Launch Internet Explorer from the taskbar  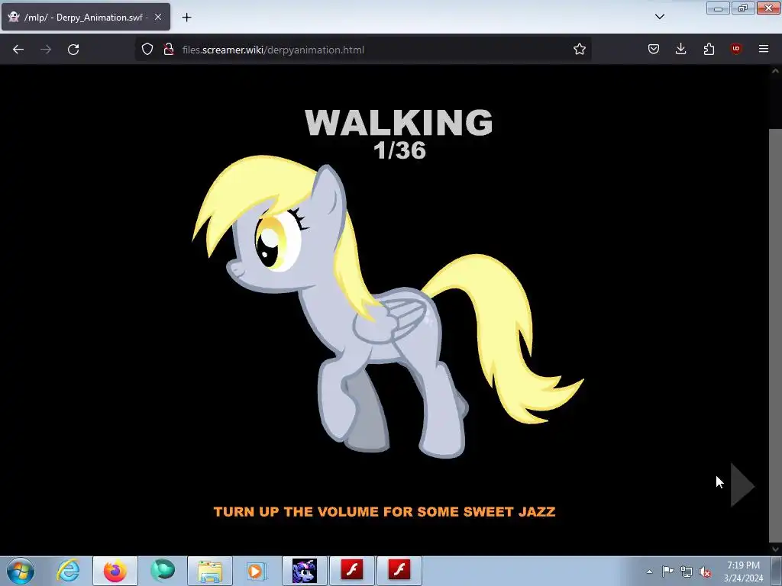[x=68, y=571]
